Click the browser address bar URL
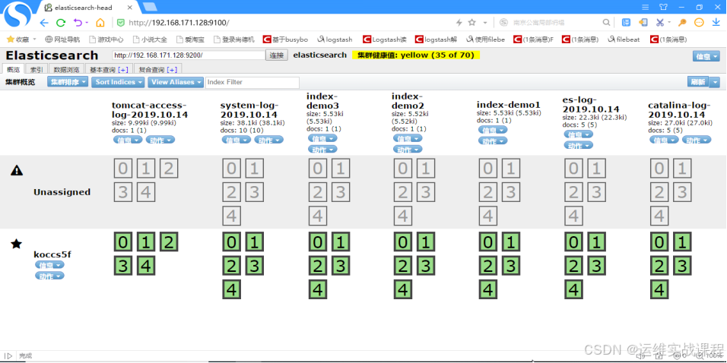727x363 pixels. click(179, 23)
